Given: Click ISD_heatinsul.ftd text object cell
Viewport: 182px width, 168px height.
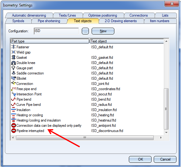Looking at the screenshot, I should click(x=104, y=120).
